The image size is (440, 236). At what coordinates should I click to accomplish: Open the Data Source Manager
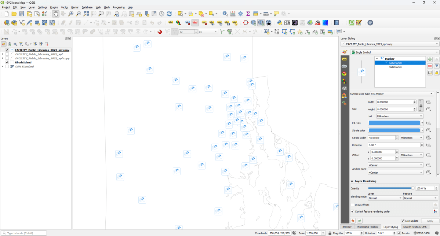click(x=6, y=22)
